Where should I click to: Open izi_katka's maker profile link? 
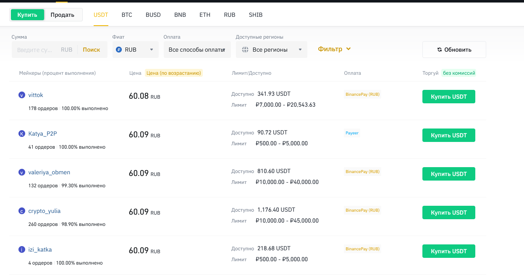pos(40,250)
